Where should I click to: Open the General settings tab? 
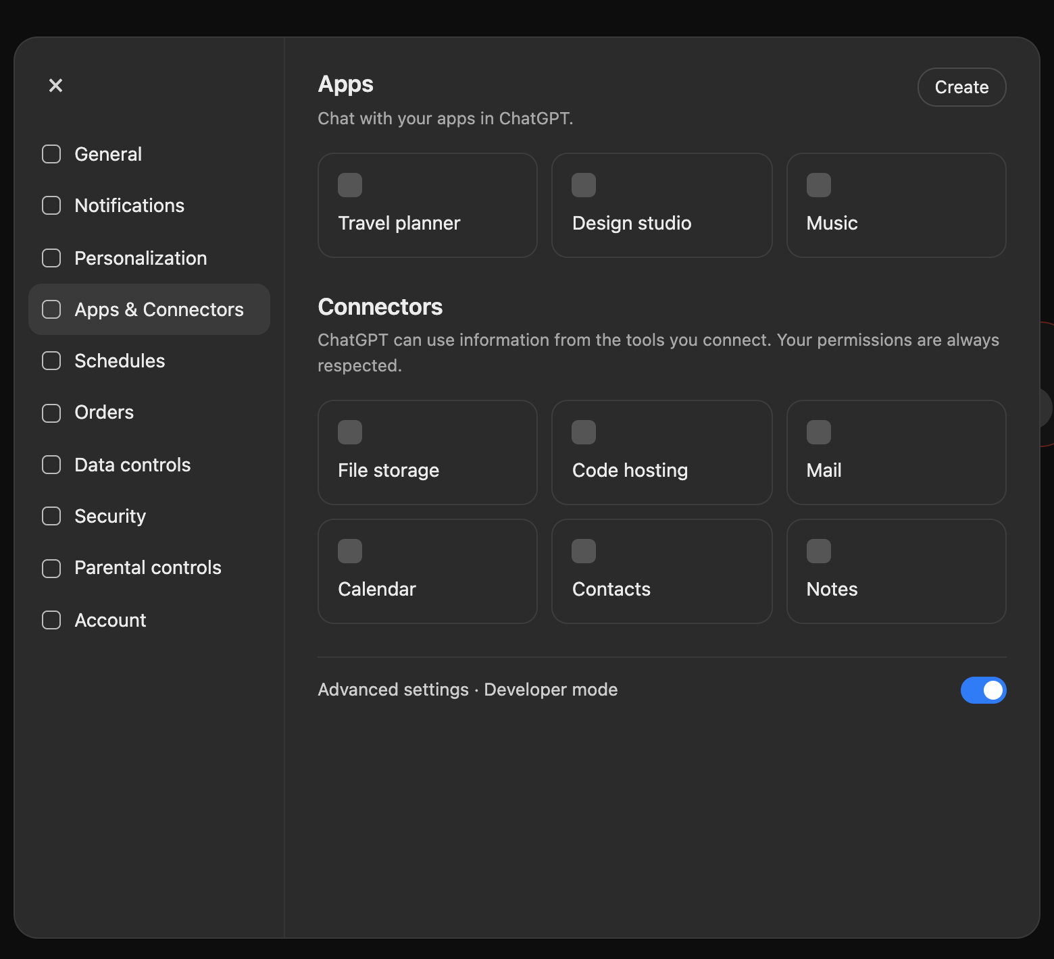point(149,154)
